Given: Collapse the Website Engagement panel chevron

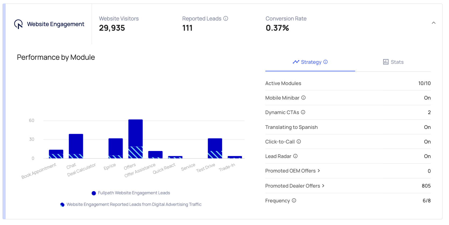Looking at the screenshot, I should click(434, 23).
